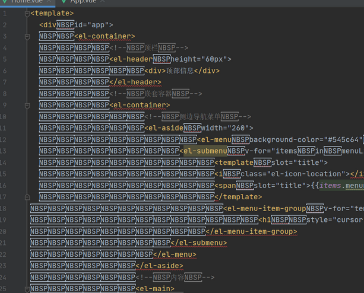Click the 顶部信息 div text
The height and width of the screenshot is (293, 364).
click(180, 71)
